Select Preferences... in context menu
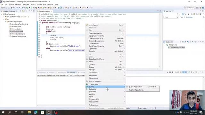Viewport: 205px width, 115px height. click(105, 105)
